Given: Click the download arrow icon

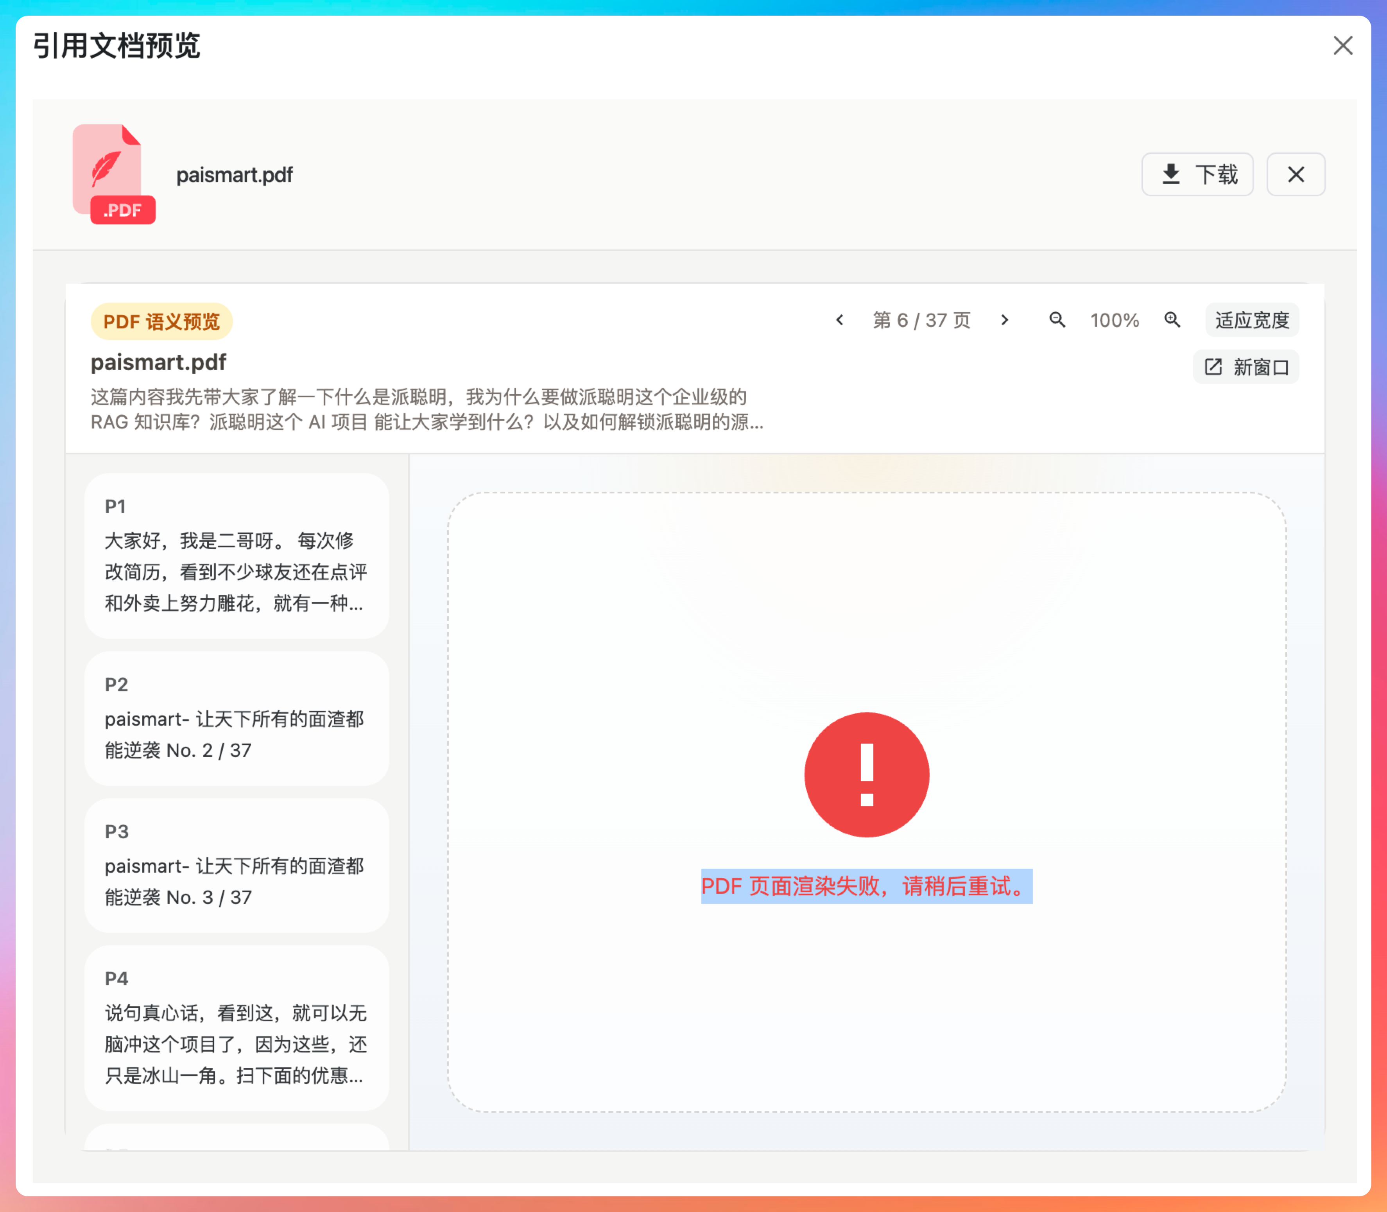Looking at the screenshot, I should [x=1170, y=174].
